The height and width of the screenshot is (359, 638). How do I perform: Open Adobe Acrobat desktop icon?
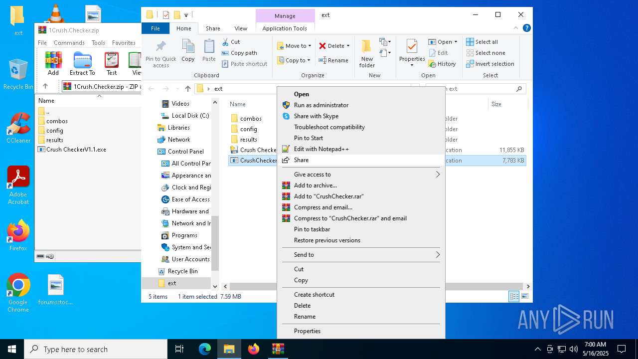click(18, 185)
